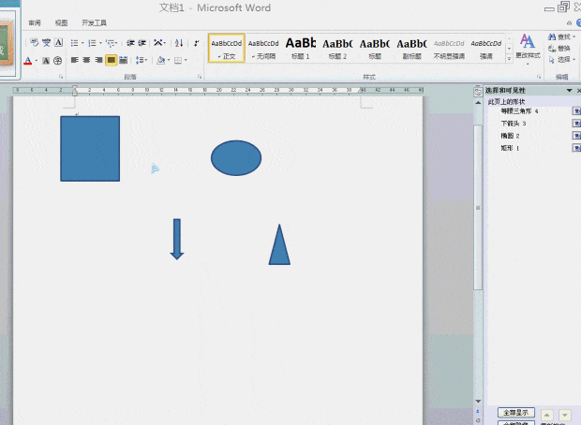Toggle visibility of 椭圆 2 in the selection pane
This screenshot has width=581, height=425.
click(576, 136)
